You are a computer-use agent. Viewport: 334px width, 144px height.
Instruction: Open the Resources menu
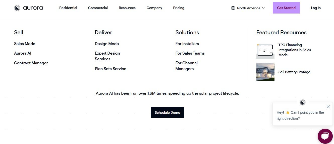(x=127, y=8)
